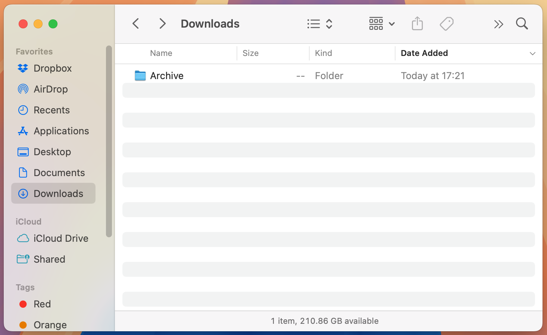
Task: Click the sidebar vertical scrollbar
Action: click(109, 142)
